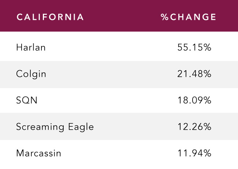Select the Harlan row label
Image resolution: width=238 pixels, height=169 pixels.
pyautogui.click(x=31, y=47)
